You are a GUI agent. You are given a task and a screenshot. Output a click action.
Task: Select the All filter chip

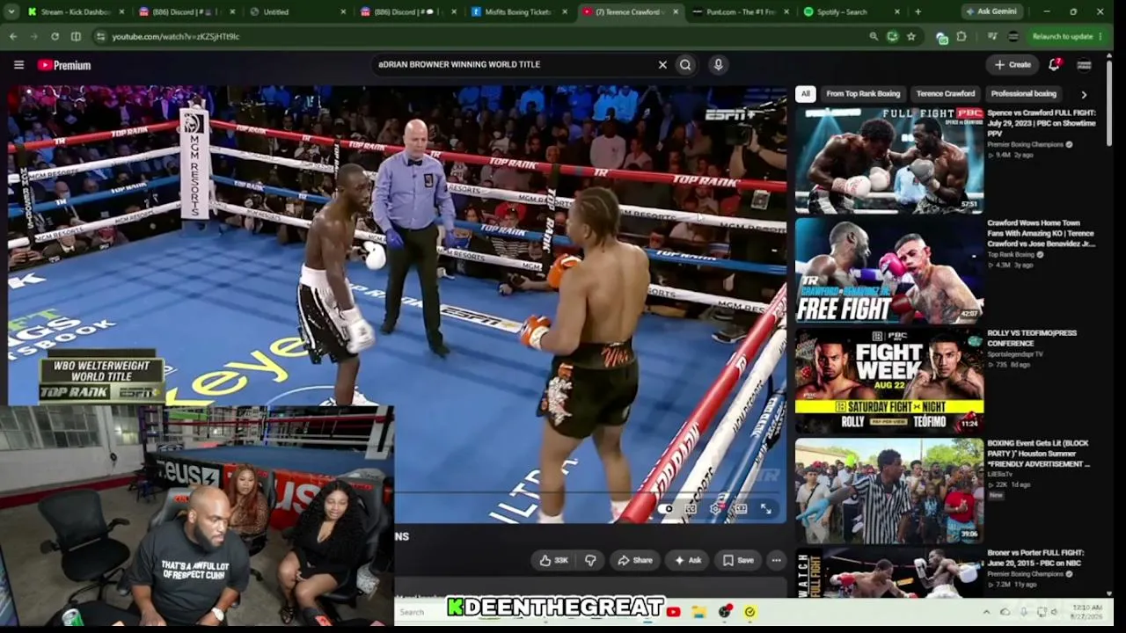pyautogui.click(x=805, y=93)
